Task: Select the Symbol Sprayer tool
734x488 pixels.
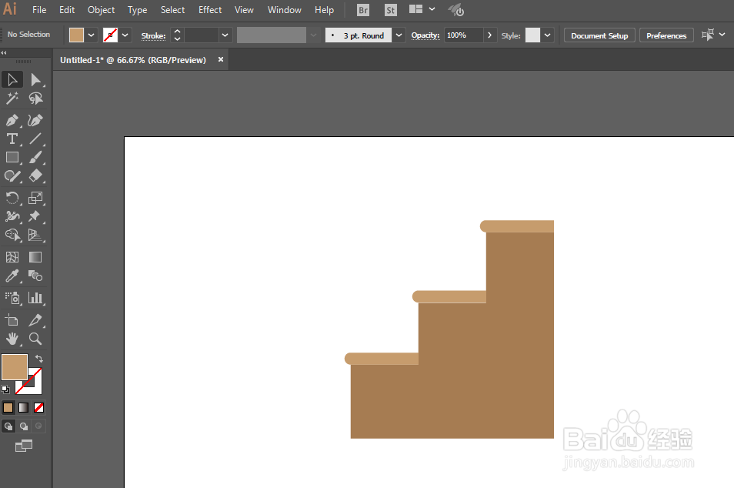Action: pos(12,298)
